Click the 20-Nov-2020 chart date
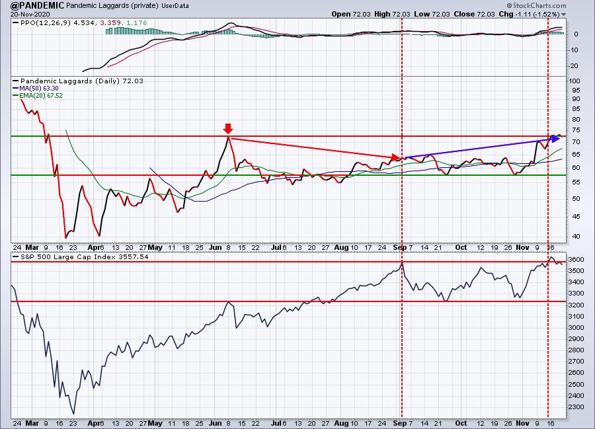595x429 pixels. 22,13
